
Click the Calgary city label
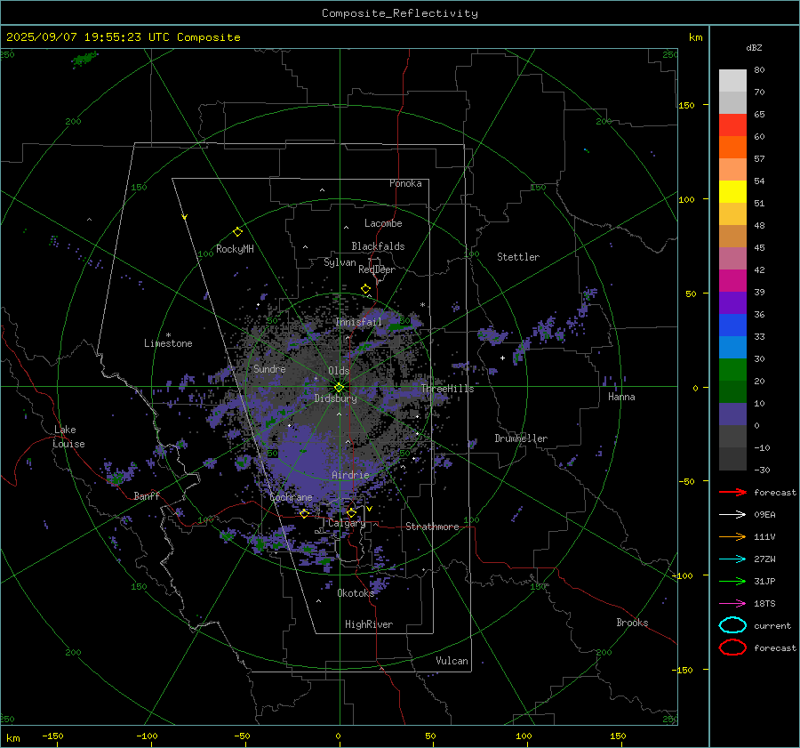[x=347, y=523]
